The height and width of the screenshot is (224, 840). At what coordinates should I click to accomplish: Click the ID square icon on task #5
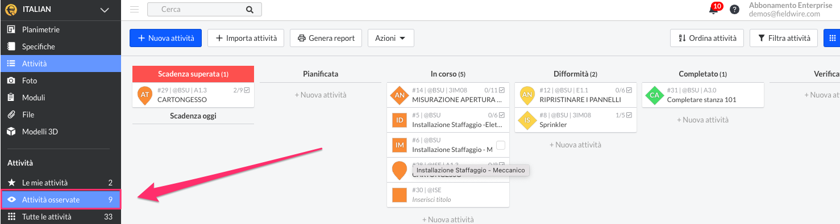coord(400,120)
